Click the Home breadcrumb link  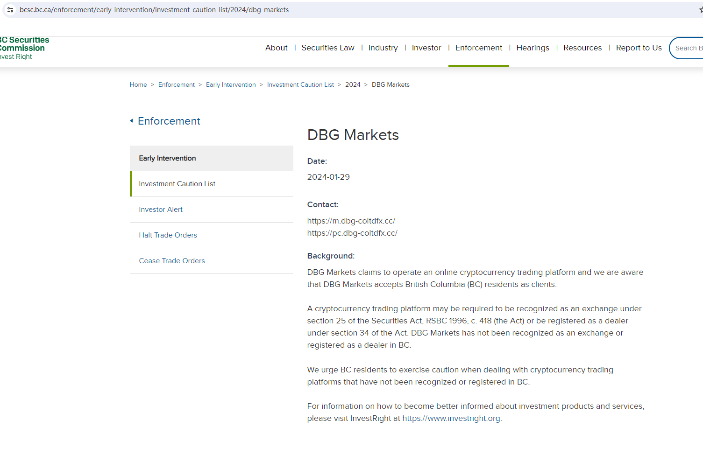click(x=138, y=84)
